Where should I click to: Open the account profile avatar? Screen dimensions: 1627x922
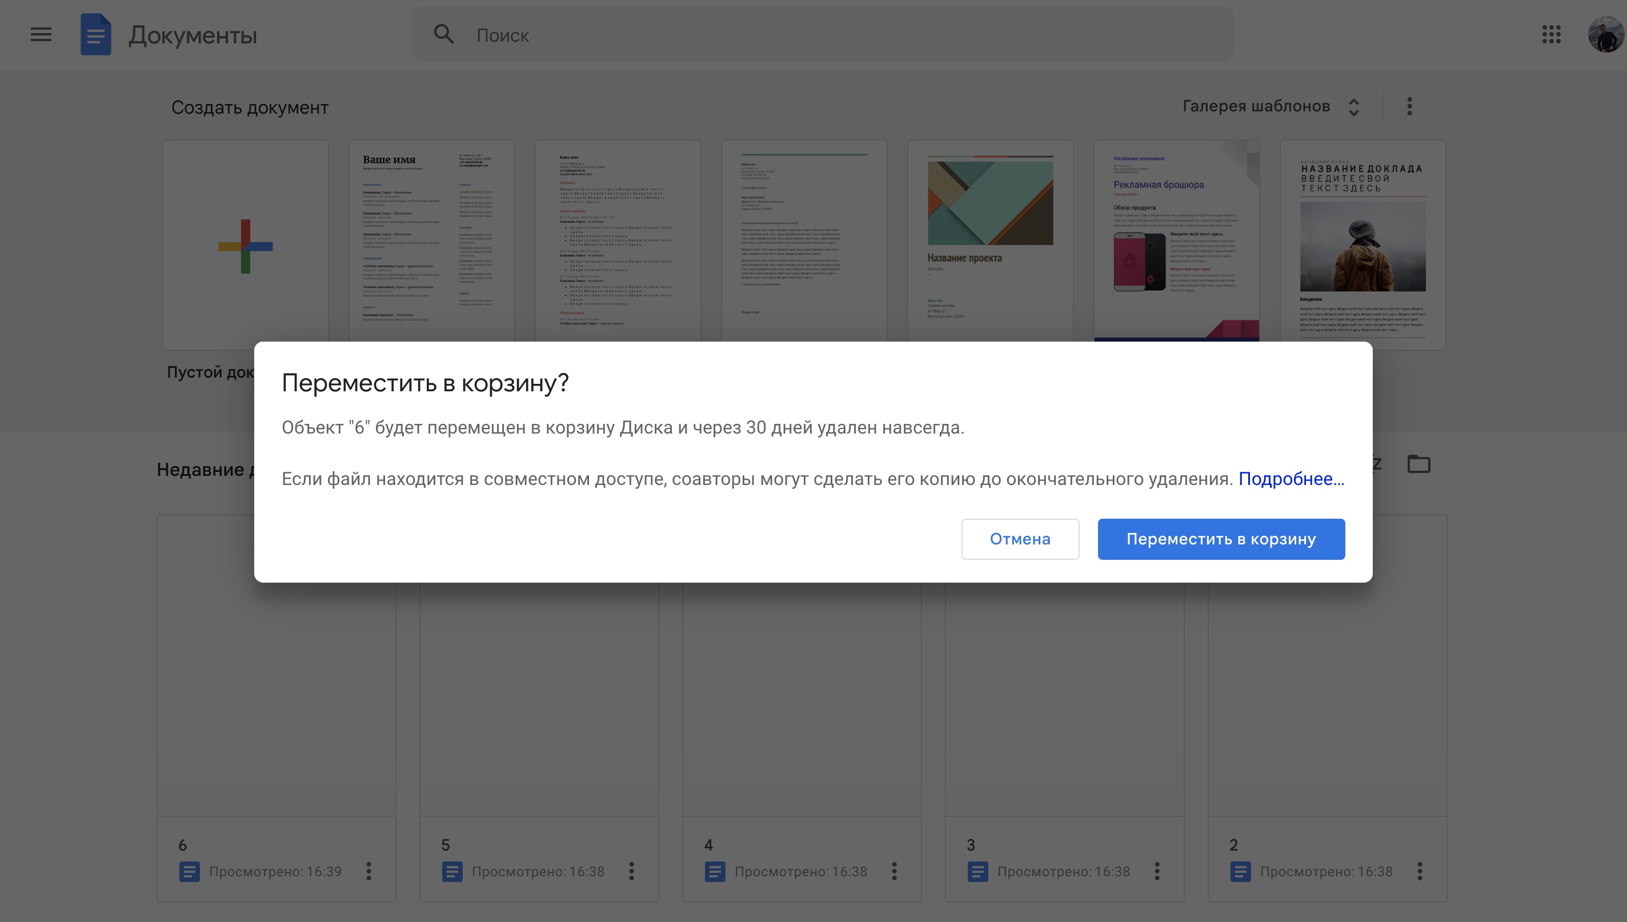pyautogui.click(x=1605, y=34)
